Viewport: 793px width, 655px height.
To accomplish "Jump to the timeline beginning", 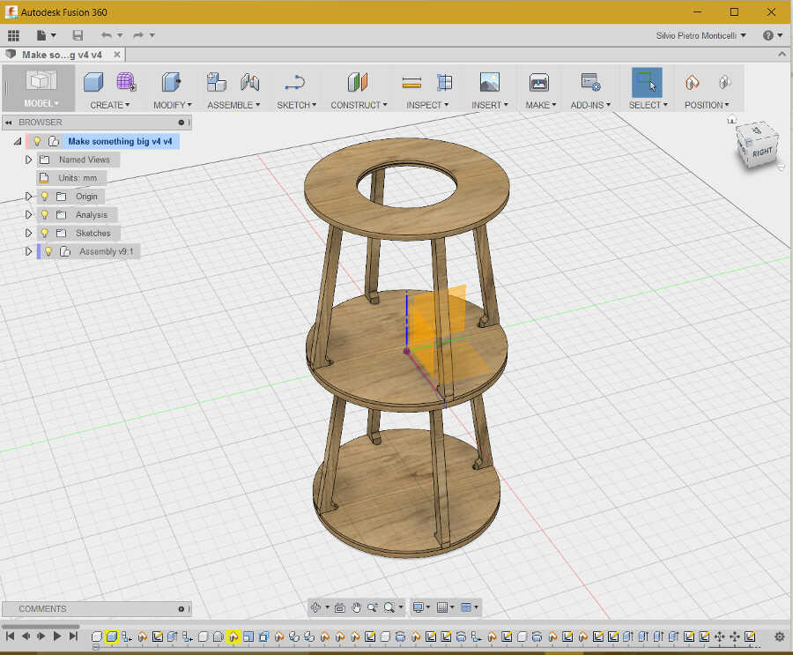I will pyautogui.click(x=10, y=636).
